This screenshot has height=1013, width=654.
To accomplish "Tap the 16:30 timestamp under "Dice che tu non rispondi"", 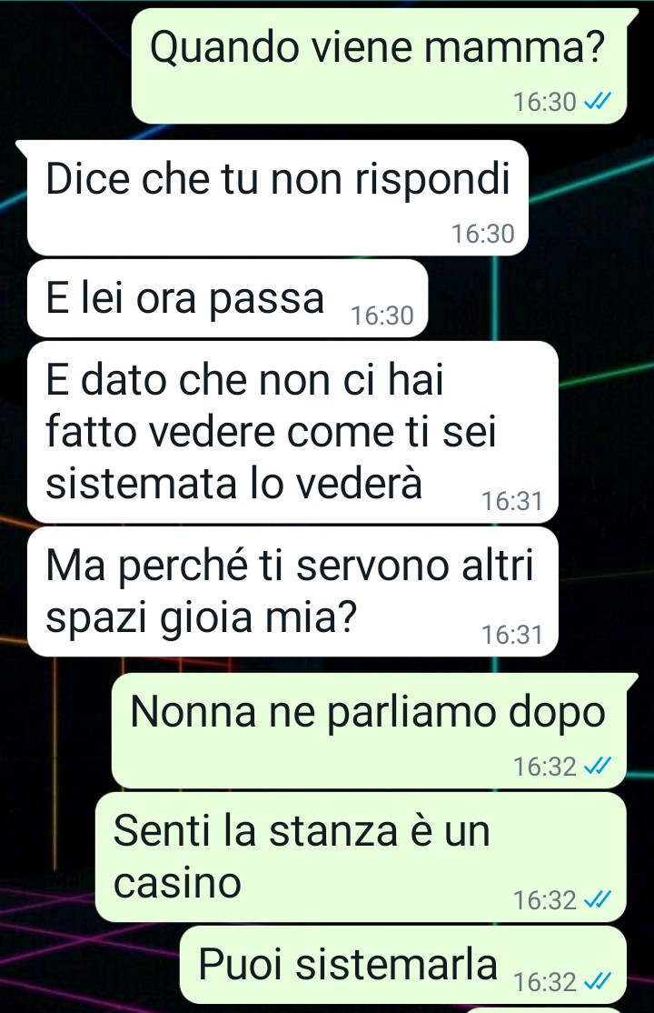I will [483, 234].
